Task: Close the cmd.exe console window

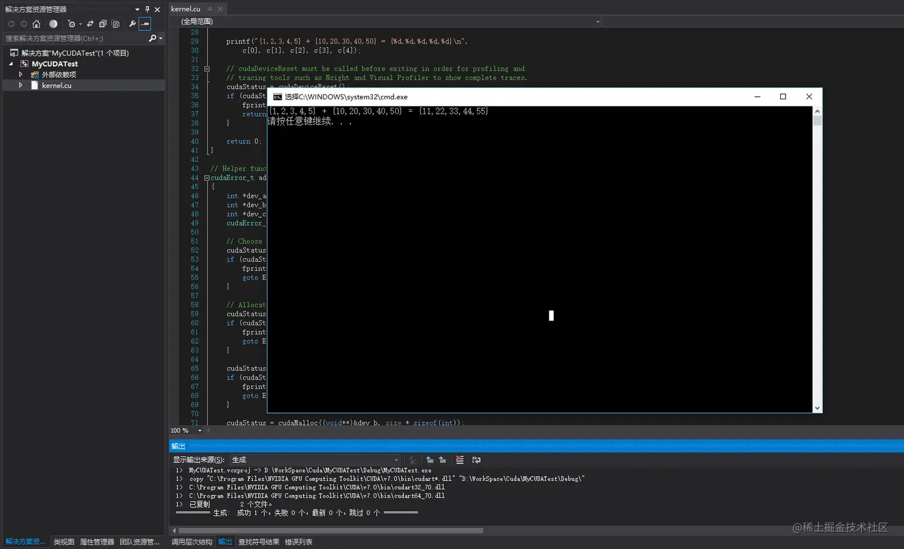Action: pos(809,97)
